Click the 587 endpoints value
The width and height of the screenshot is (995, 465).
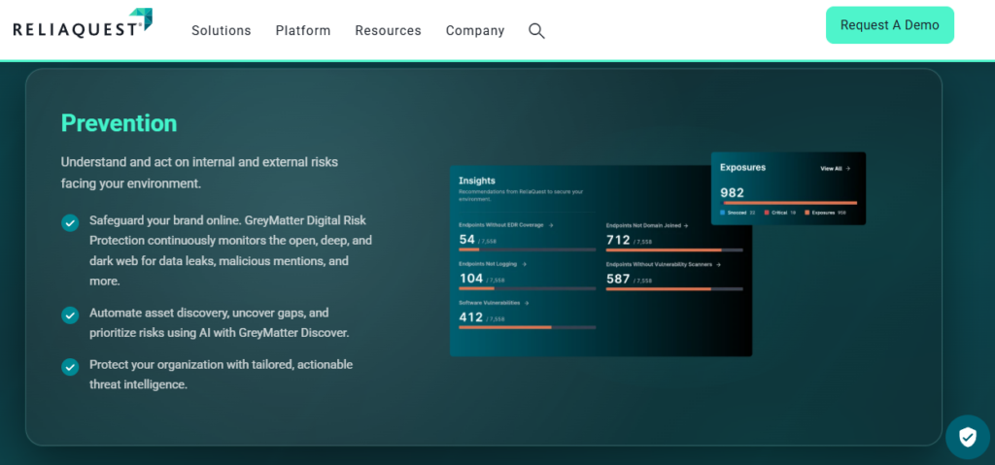click(618, 279)
